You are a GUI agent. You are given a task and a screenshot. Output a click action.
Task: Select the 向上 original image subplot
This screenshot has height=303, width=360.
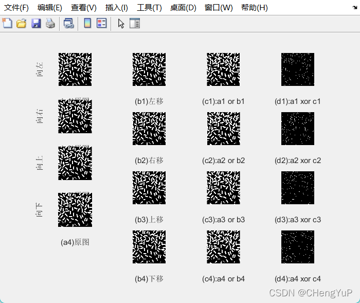click(x=75, y=163)
